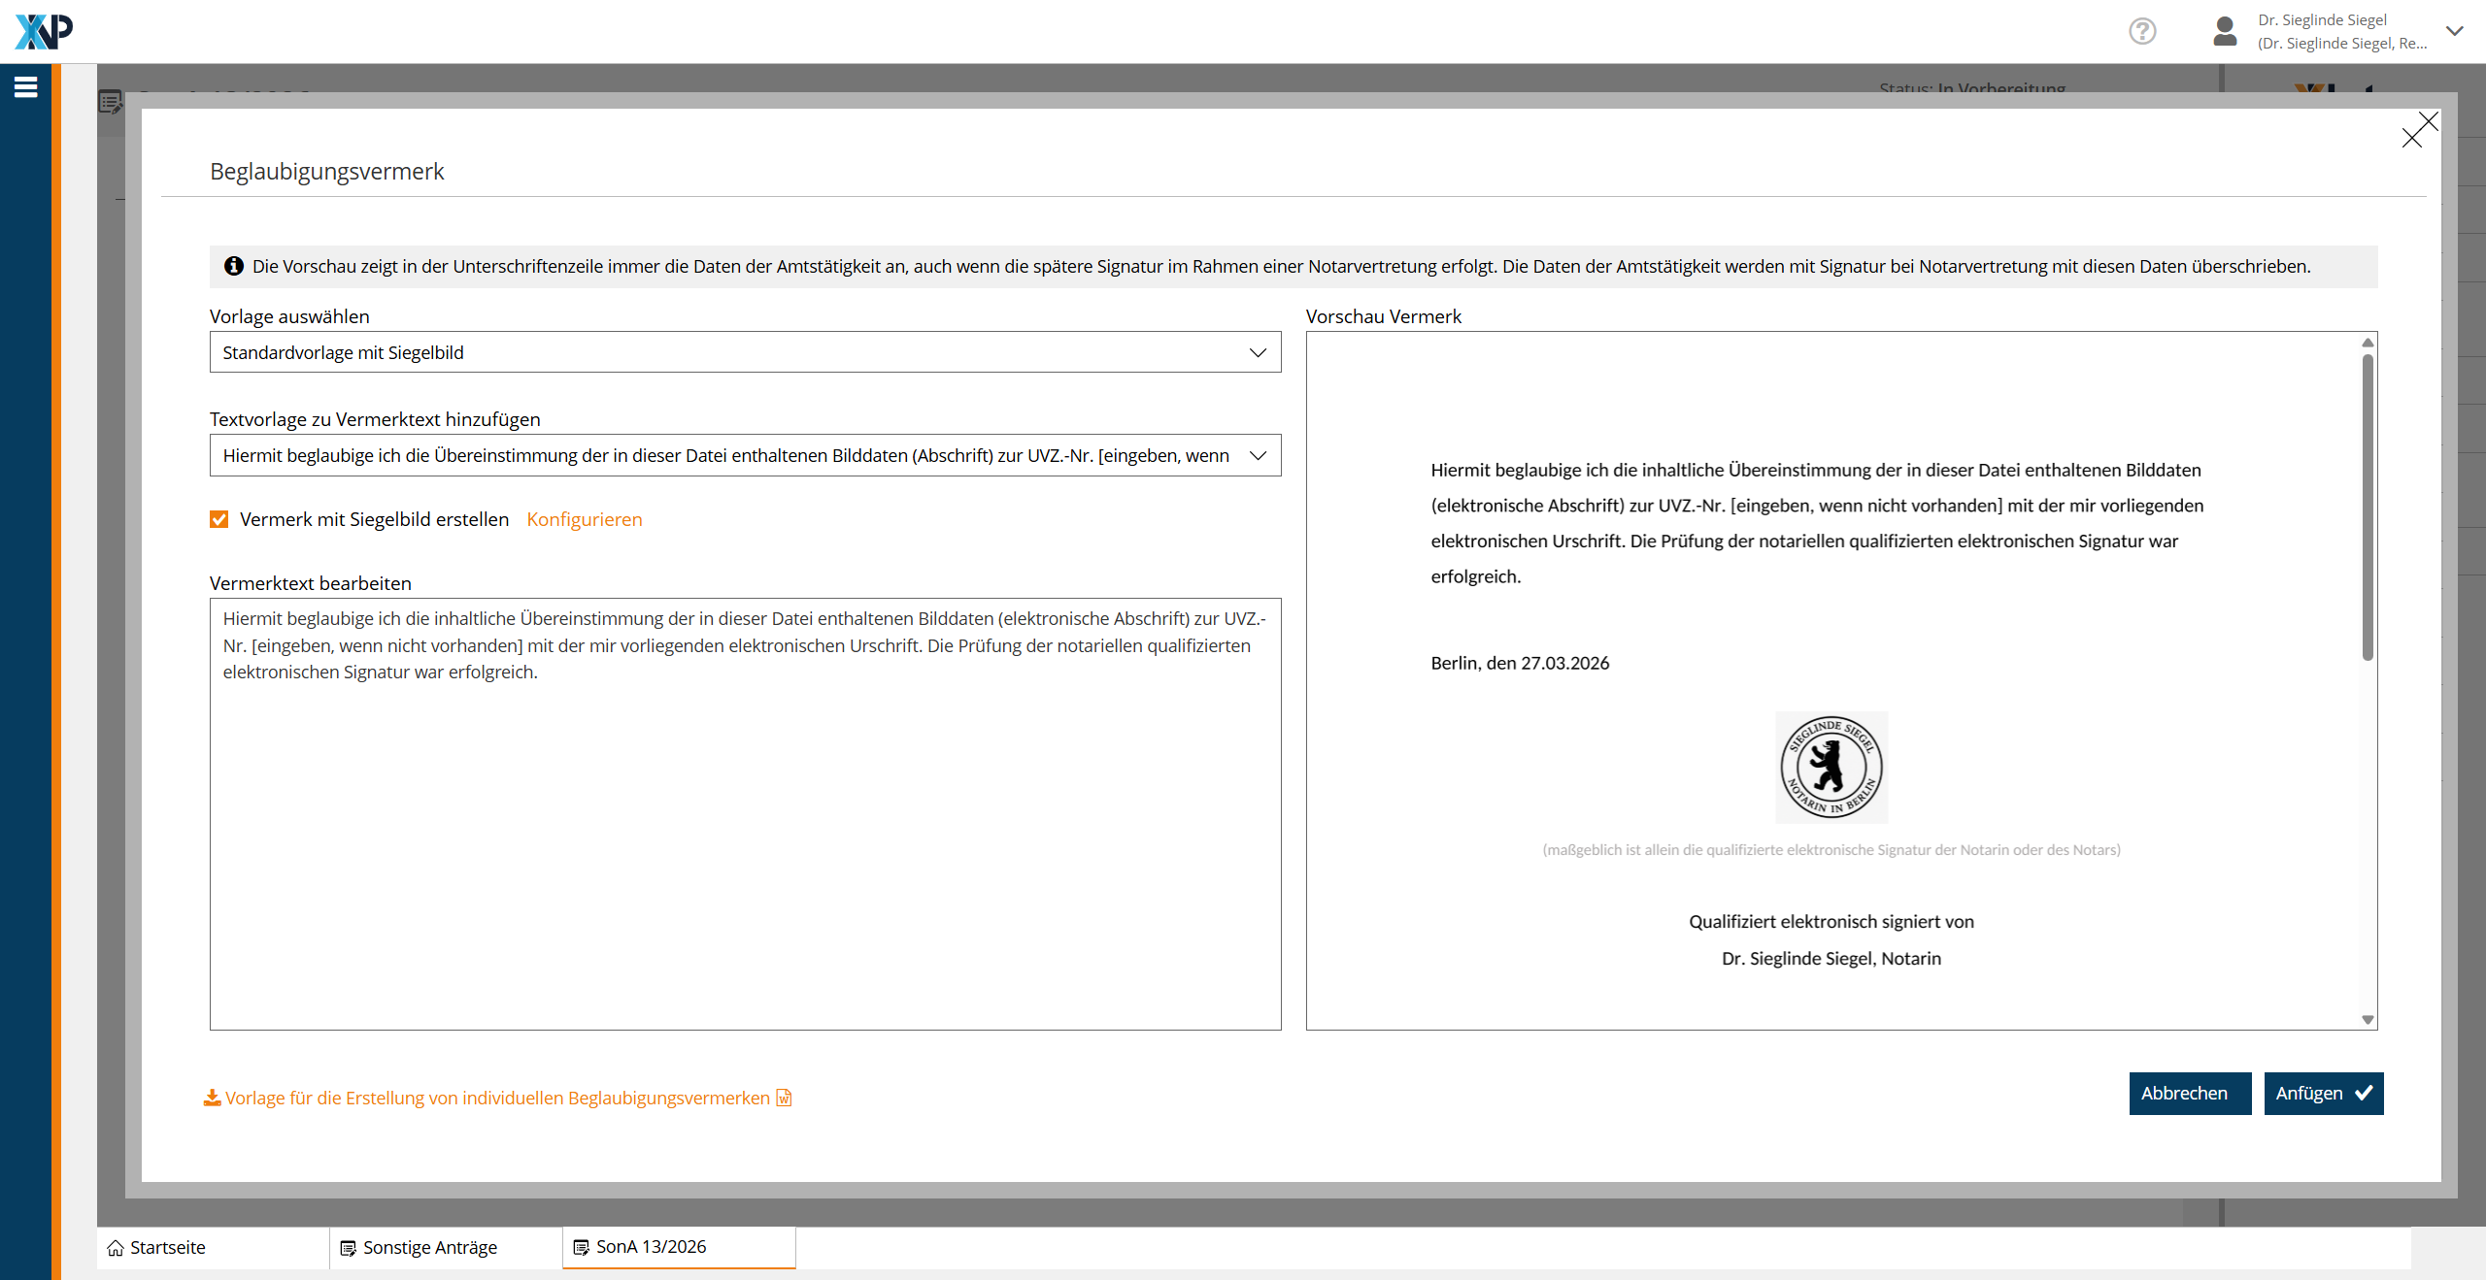Click the preview pane vertical scrollbar
This screenshot has width=2486, height=1280.
click(x=2368, y=507)
